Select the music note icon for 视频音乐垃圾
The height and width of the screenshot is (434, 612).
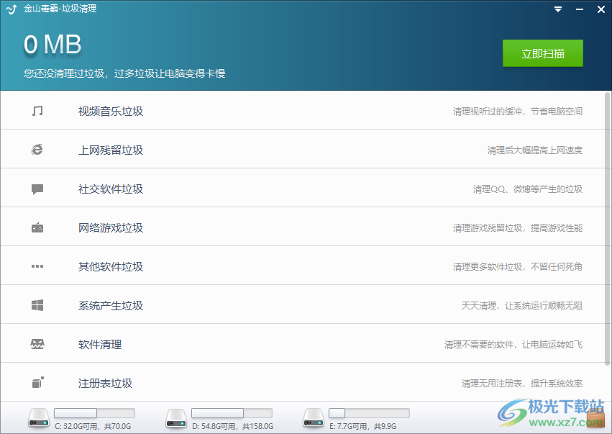tap(38, 109)
